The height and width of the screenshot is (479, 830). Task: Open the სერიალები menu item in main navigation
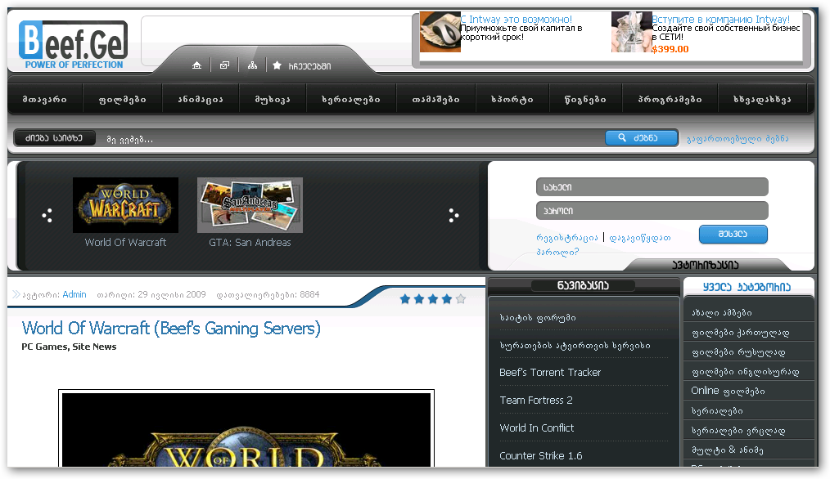click(x=351, y=99)
